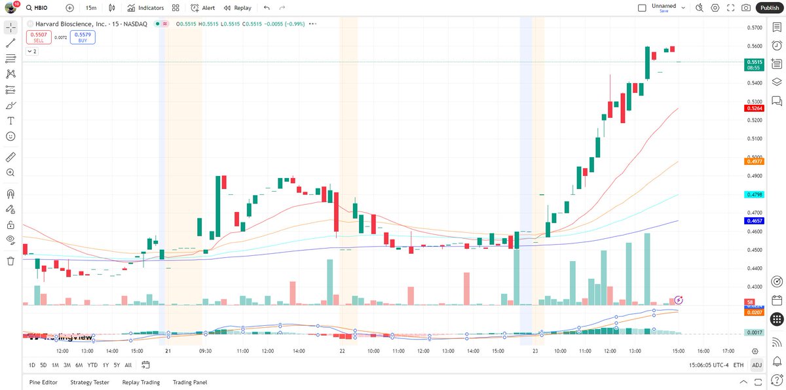The image size is (786, 390).
Task: Select the ruler measure tool
Action: click(x=10, y=157)
